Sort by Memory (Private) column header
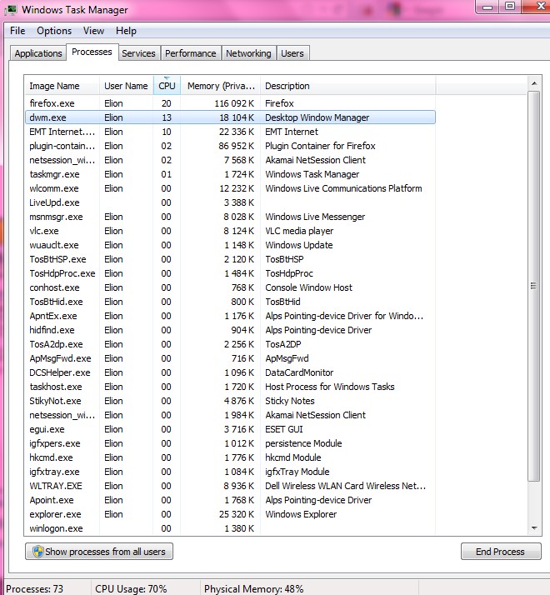Image resolution: width=550 pixels, height=595 pixels. tap(221, 86)
